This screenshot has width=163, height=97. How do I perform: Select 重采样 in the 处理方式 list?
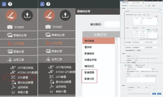coord(88,47)
